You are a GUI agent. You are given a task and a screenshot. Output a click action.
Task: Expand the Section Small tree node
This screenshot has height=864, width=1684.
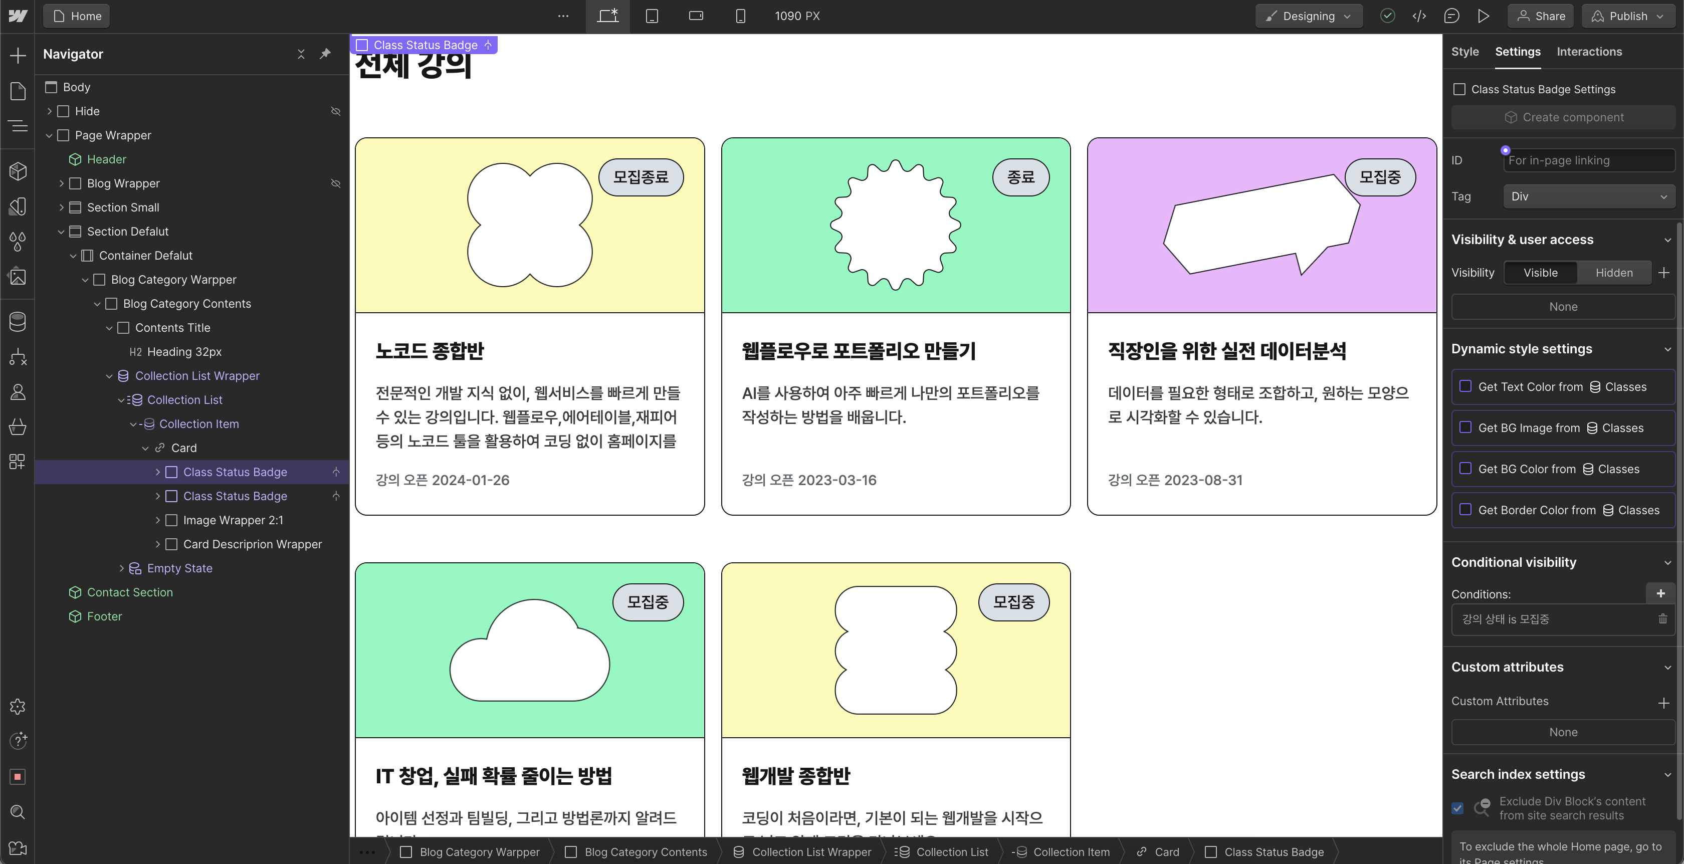(x=62, y=207)
